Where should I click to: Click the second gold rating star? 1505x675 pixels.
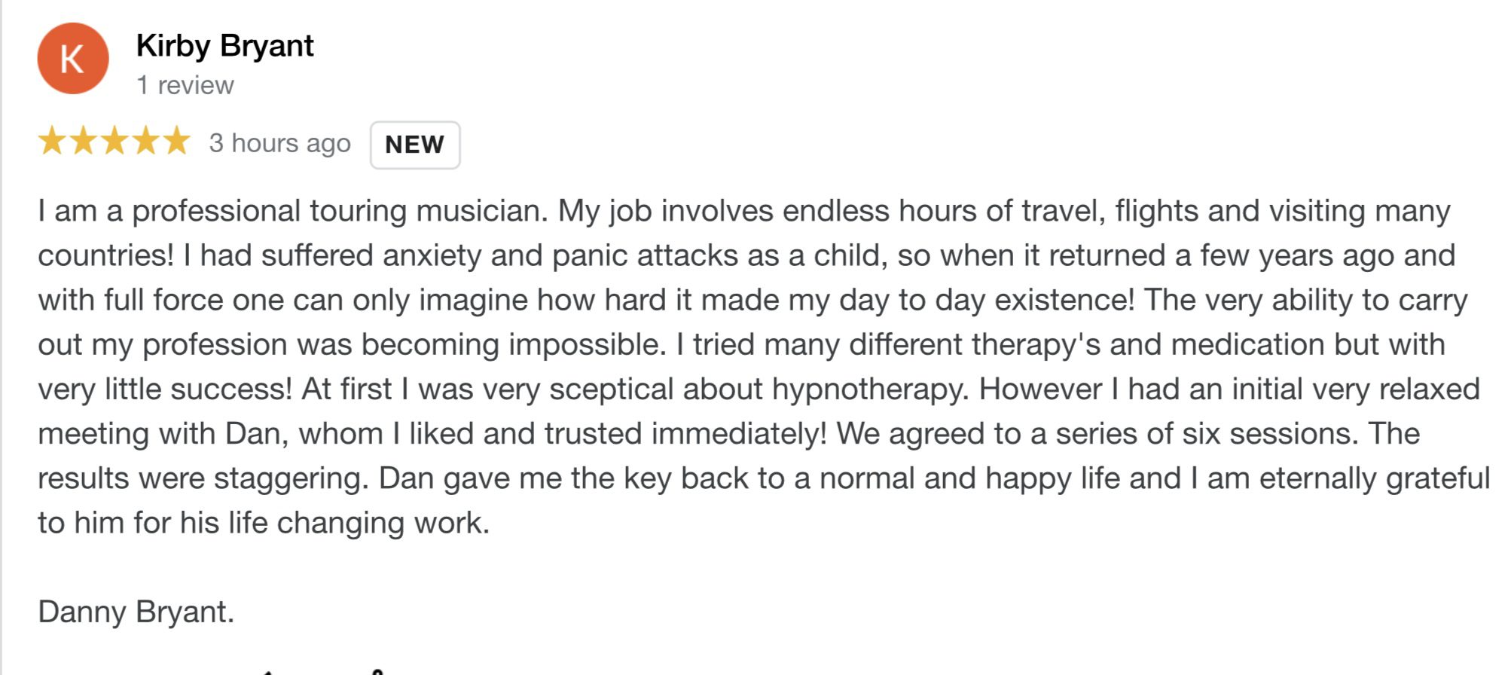click(x=84, y=141)
